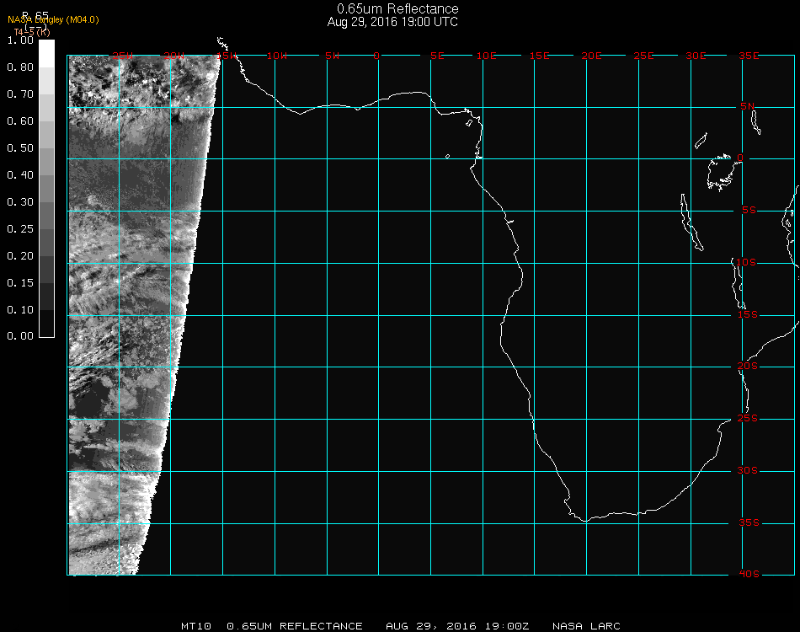Click the 0.80 colorbar scale value
Image resolution: width=800 pixels, height=632 pixels.
coord(20,67)
